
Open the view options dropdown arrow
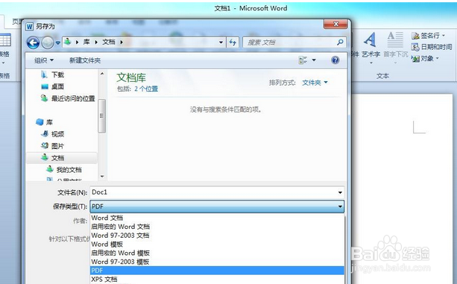pos(314,60)
